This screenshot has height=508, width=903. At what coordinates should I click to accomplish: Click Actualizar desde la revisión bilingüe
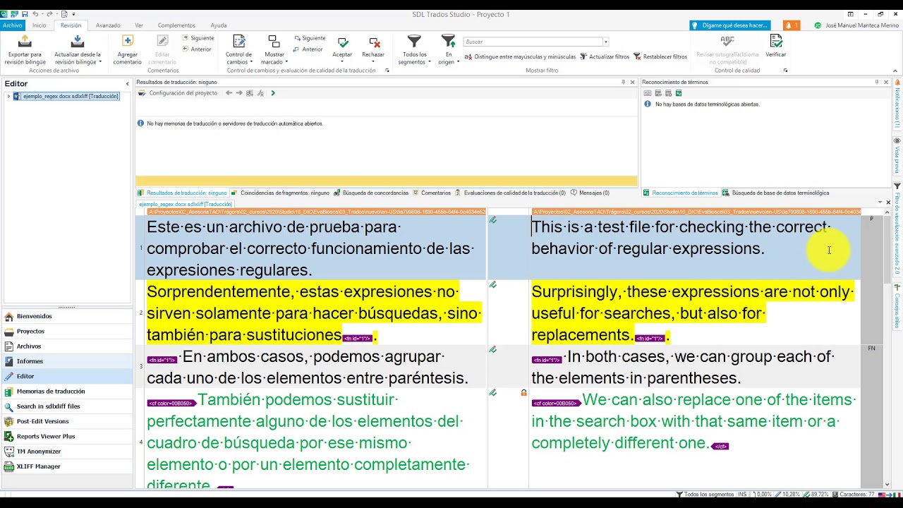[x=78, y=50]
